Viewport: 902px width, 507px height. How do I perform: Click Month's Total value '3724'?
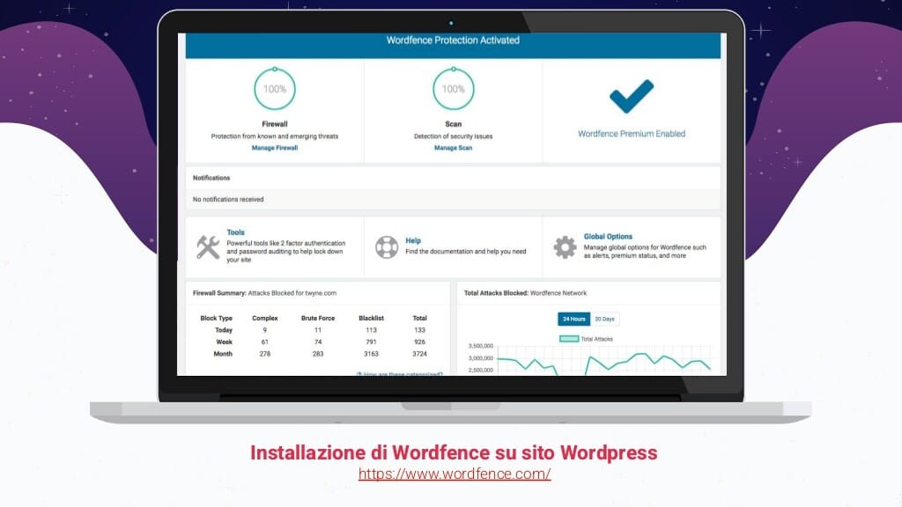coord(419,354)
